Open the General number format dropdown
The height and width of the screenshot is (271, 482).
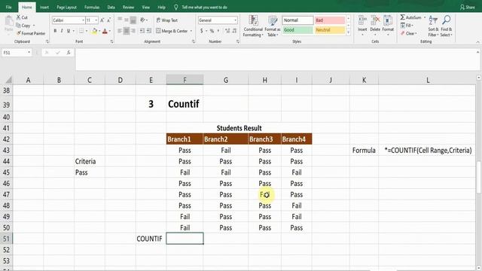(x=236, y=20)
